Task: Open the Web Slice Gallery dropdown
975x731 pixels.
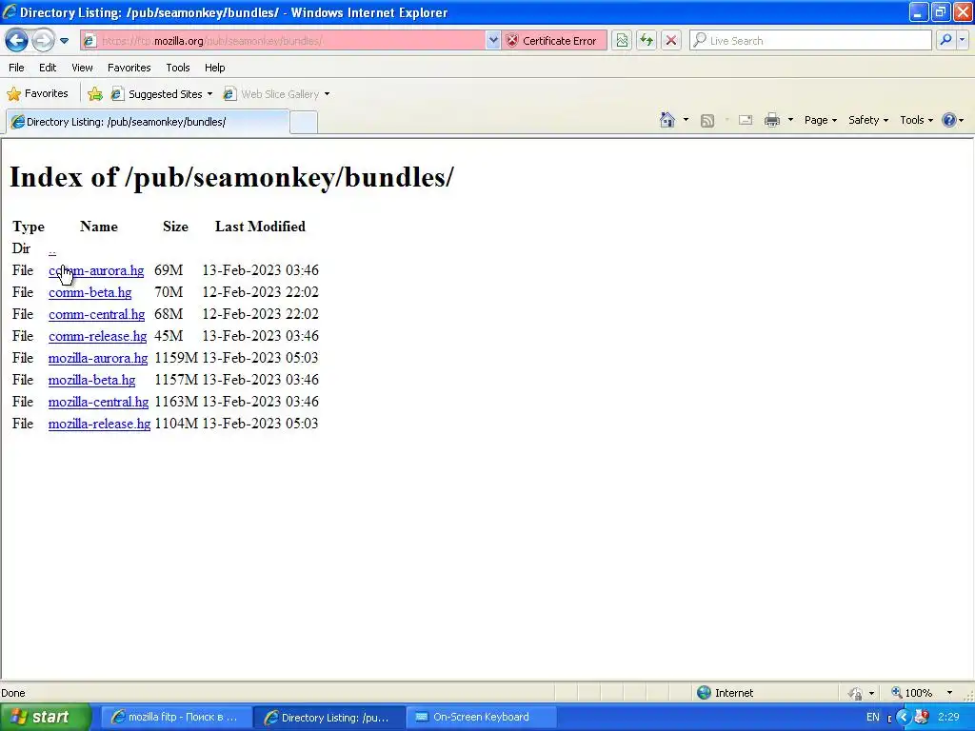Action: 277,94
